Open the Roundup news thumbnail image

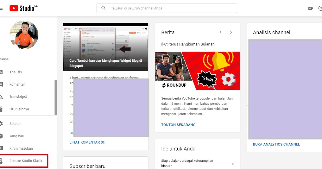coord(197,71)
